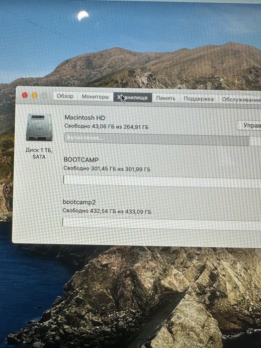Open the Мониторы tab
Image resolution: width=261 pixels, height=348 pixels.
point(95,97)
